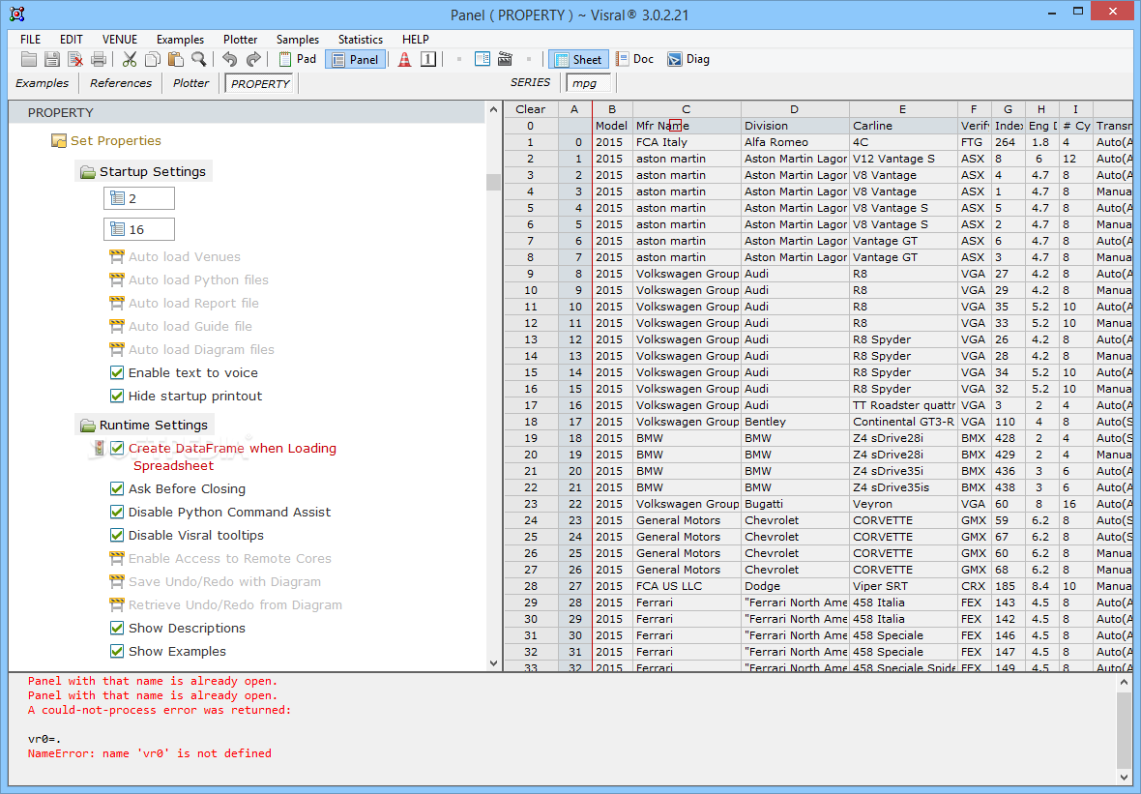Toggle Enable text to voice checkbox
Viewport: 1141px width, 794px height.
click(x=116, y=372)
